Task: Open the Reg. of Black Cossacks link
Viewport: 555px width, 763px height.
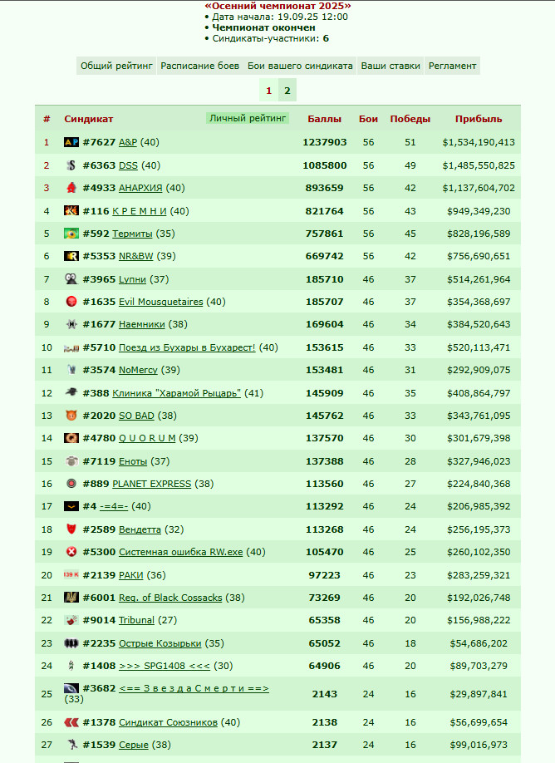Action: coord(170,598)
